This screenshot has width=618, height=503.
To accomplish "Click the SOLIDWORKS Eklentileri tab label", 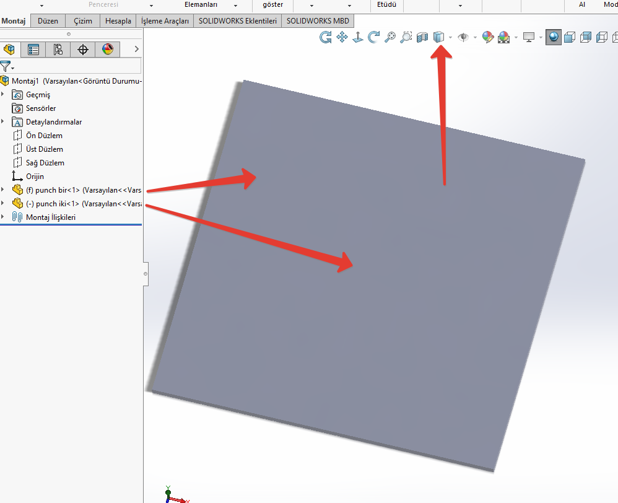I will click(x=237, y=20).
